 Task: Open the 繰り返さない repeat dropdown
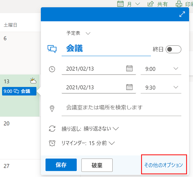click(x=101, y=129)
